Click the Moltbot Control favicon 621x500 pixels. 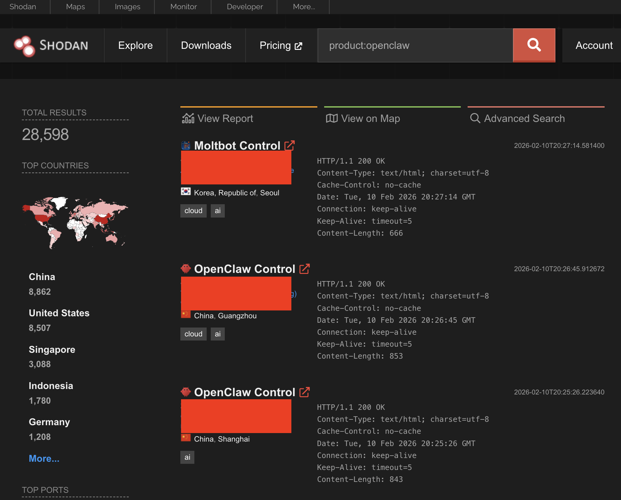186,145
